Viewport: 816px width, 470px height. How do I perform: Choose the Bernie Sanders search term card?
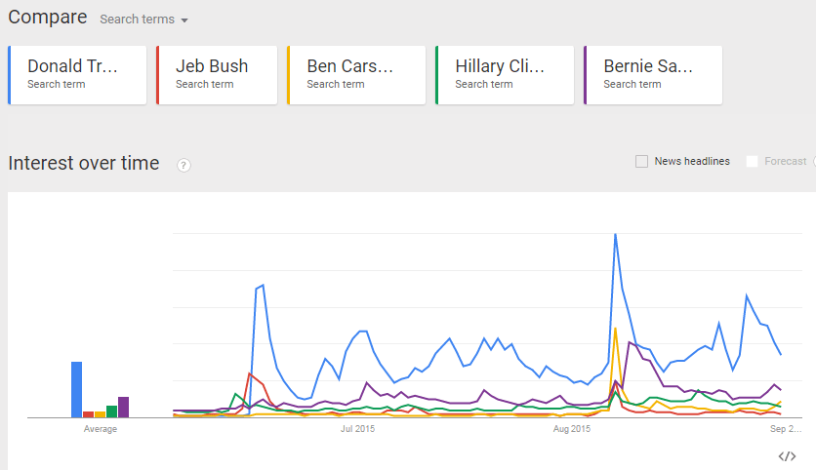click(652, 74)
